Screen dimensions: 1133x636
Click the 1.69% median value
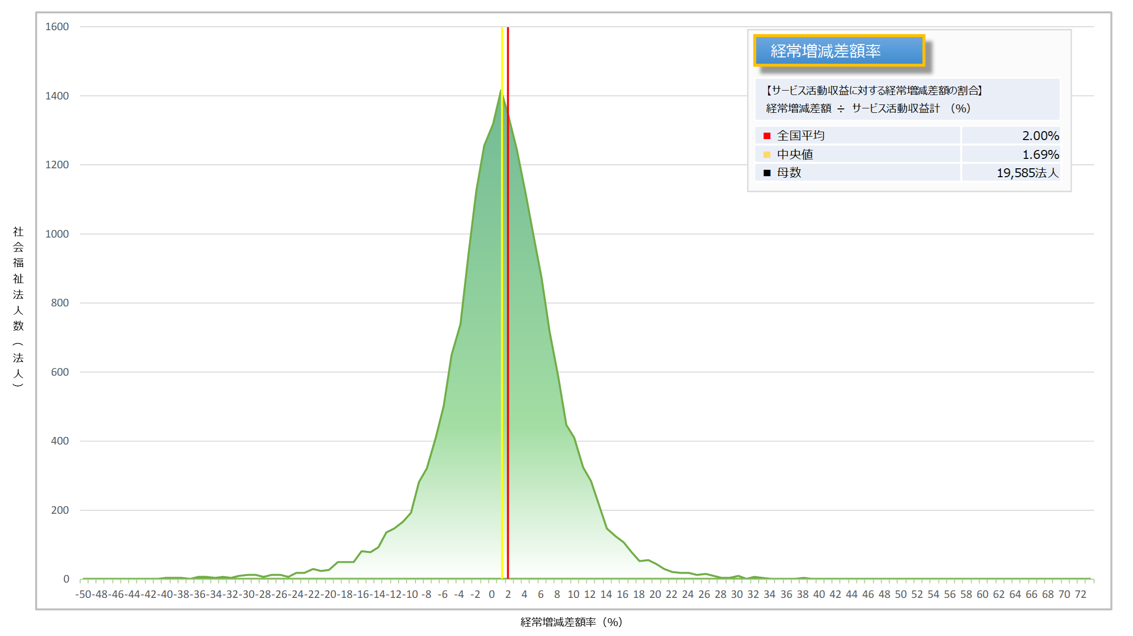point(1040,154)
